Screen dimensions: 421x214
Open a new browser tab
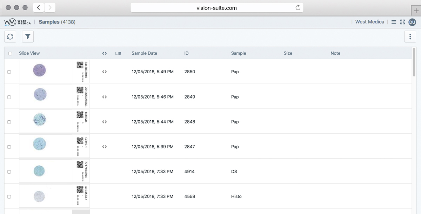(416, 11)
